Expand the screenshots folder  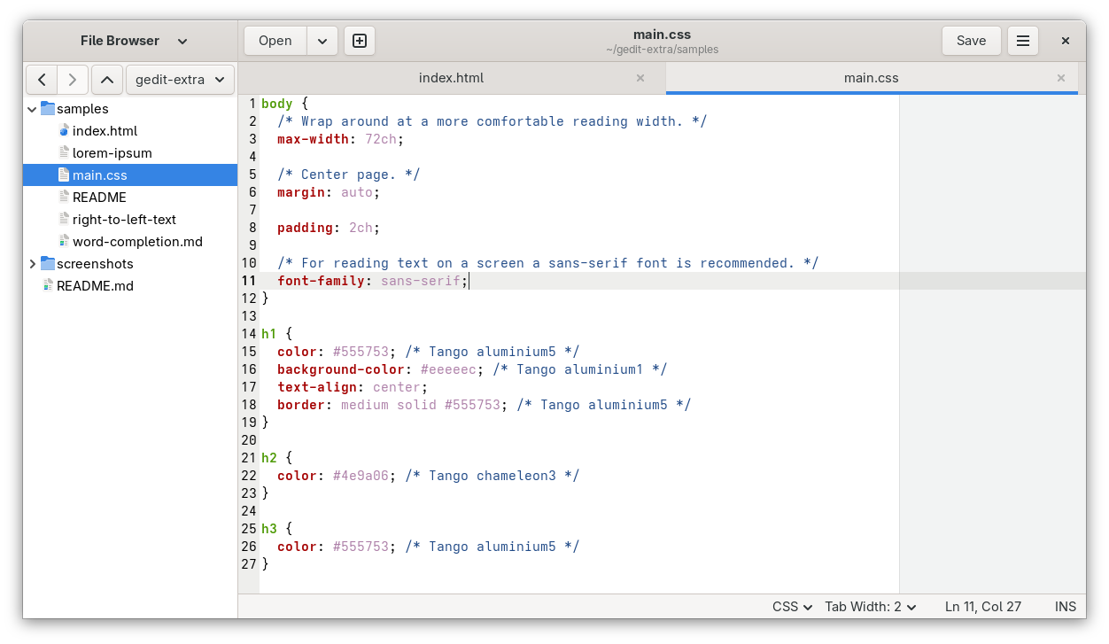tap(32, 263)
